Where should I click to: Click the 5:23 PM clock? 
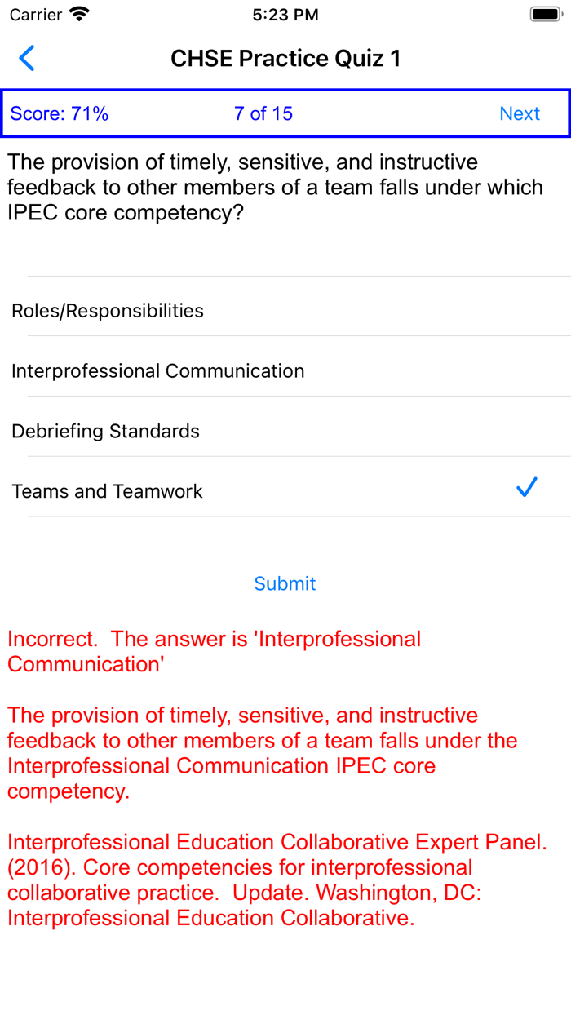(285, 15)
